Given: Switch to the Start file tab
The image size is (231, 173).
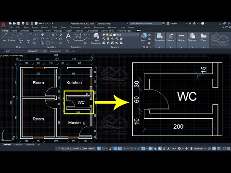Looking at the screenshot, I should pos(8,51).
